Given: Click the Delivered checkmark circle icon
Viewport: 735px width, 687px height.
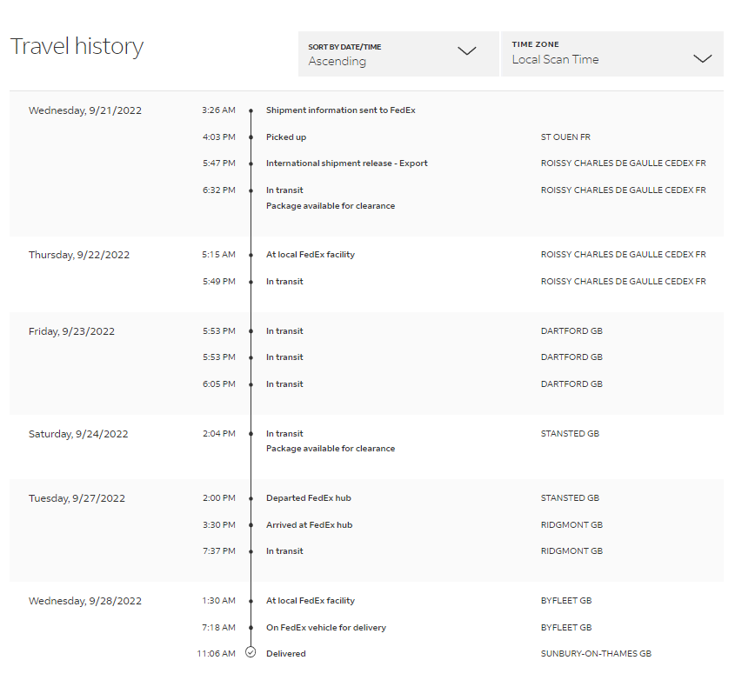Looking at the screenshot, I should point(251,653).
